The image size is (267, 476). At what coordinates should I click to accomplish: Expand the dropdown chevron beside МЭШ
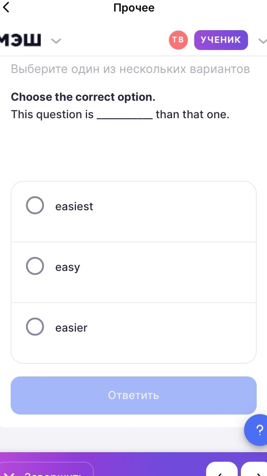click(56, 40)
